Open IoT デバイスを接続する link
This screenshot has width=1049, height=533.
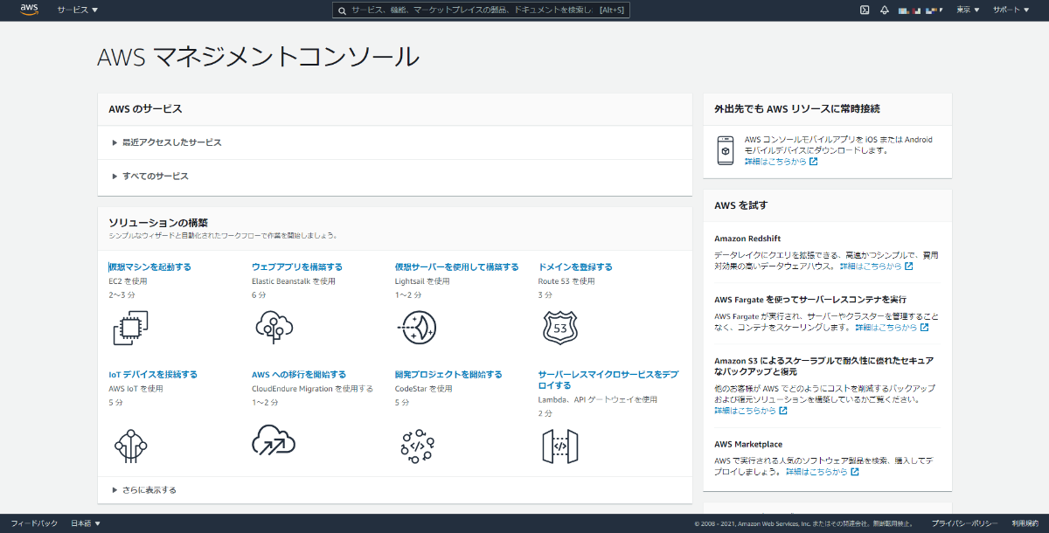153,374
